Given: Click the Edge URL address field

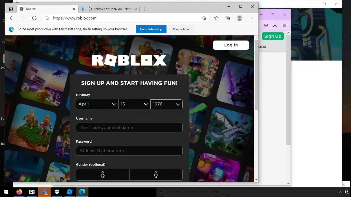Looking at the screenshot, I should point(126,18).
